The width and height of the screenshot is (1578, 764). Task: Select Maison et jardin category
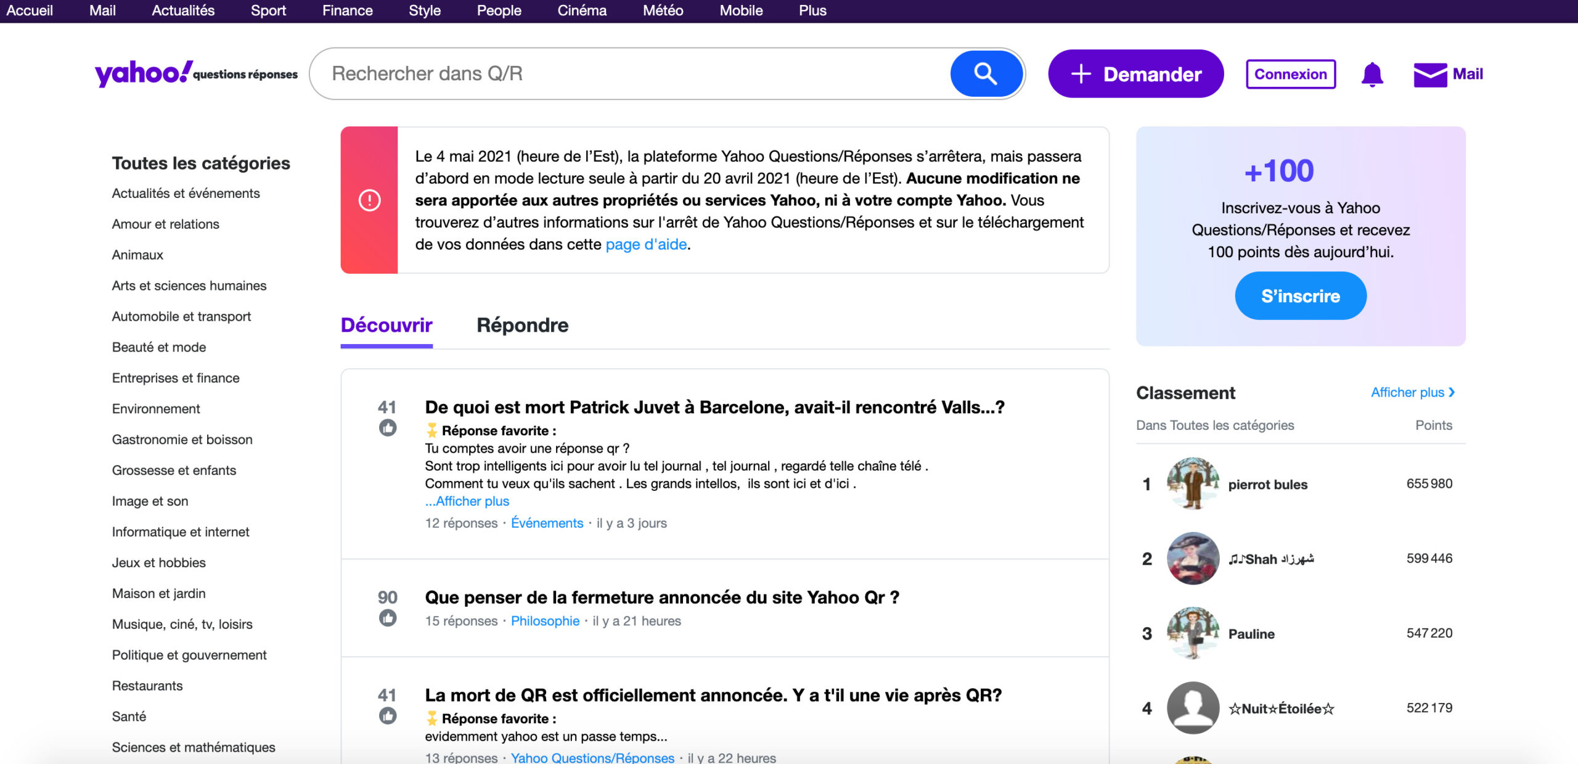(x=158, y=594)
